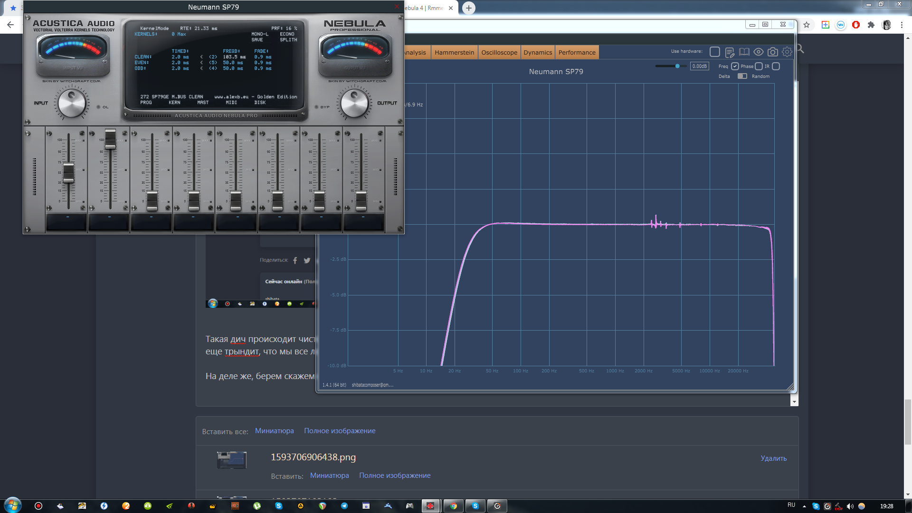Click the OUTPUT gain knob
Screen dimensions: 912x513
click(x=354, y=103)
